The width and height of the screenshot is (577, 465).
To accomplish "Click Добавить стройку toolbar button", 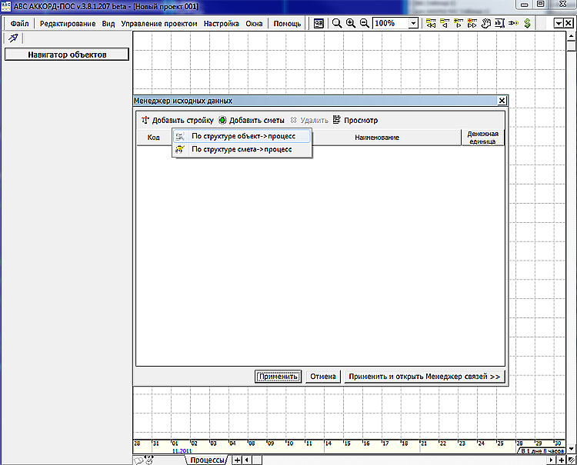I will click(x=178, y=120).
